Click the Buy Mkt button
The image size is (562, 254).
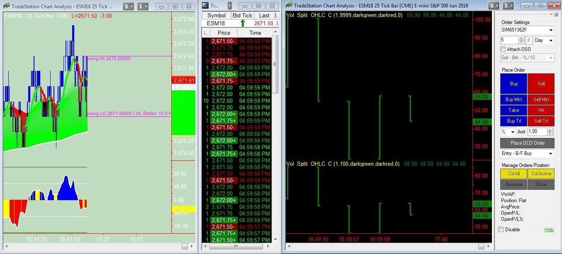514,99
